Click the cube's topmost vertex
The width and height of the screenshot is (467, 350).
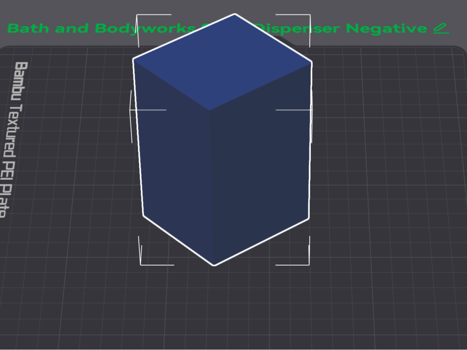point(235,15)
